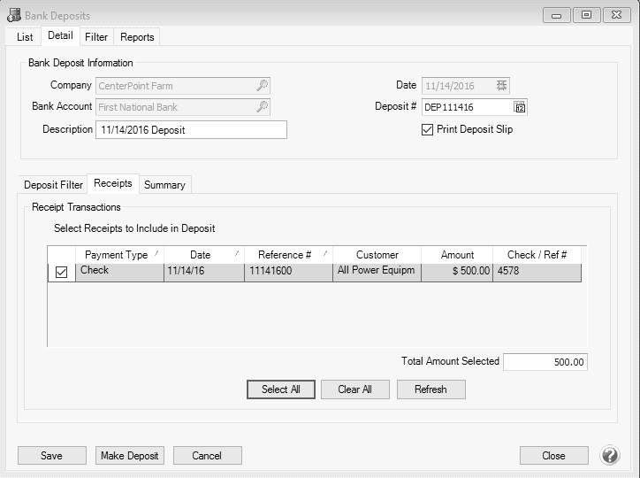Click into the Description text field

pyautogui.click(x=191, y=129)
